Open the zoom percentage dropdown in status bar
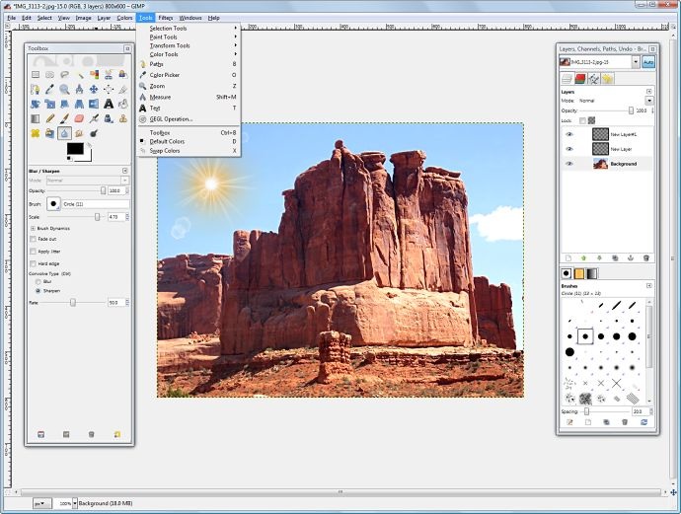The image size is (681, 514). [68, 503]
